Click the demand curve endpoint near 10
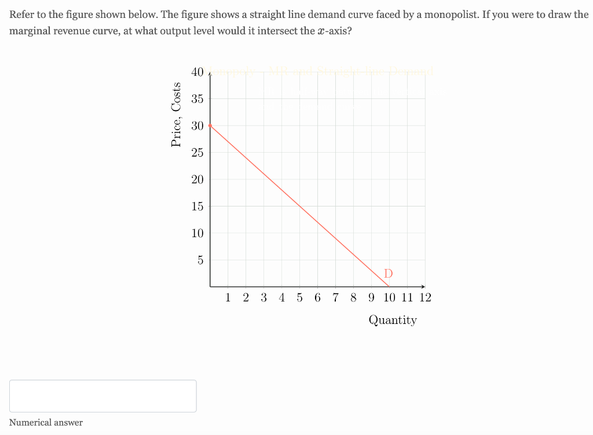The image size is (593, 435). click(389, 285)
